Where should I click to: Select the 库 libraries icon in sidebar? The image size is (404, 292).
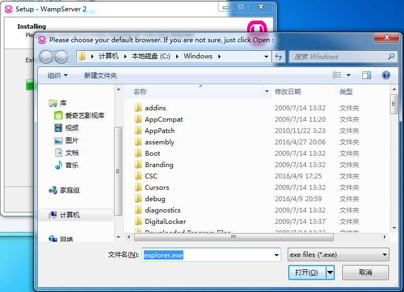(53, 103)
